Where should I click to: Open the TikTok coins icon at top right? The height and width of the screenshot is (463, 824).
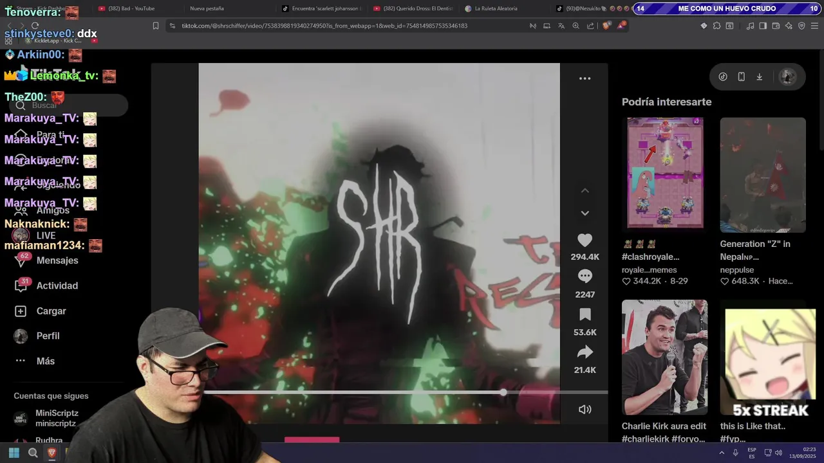(x=723, y=77)
